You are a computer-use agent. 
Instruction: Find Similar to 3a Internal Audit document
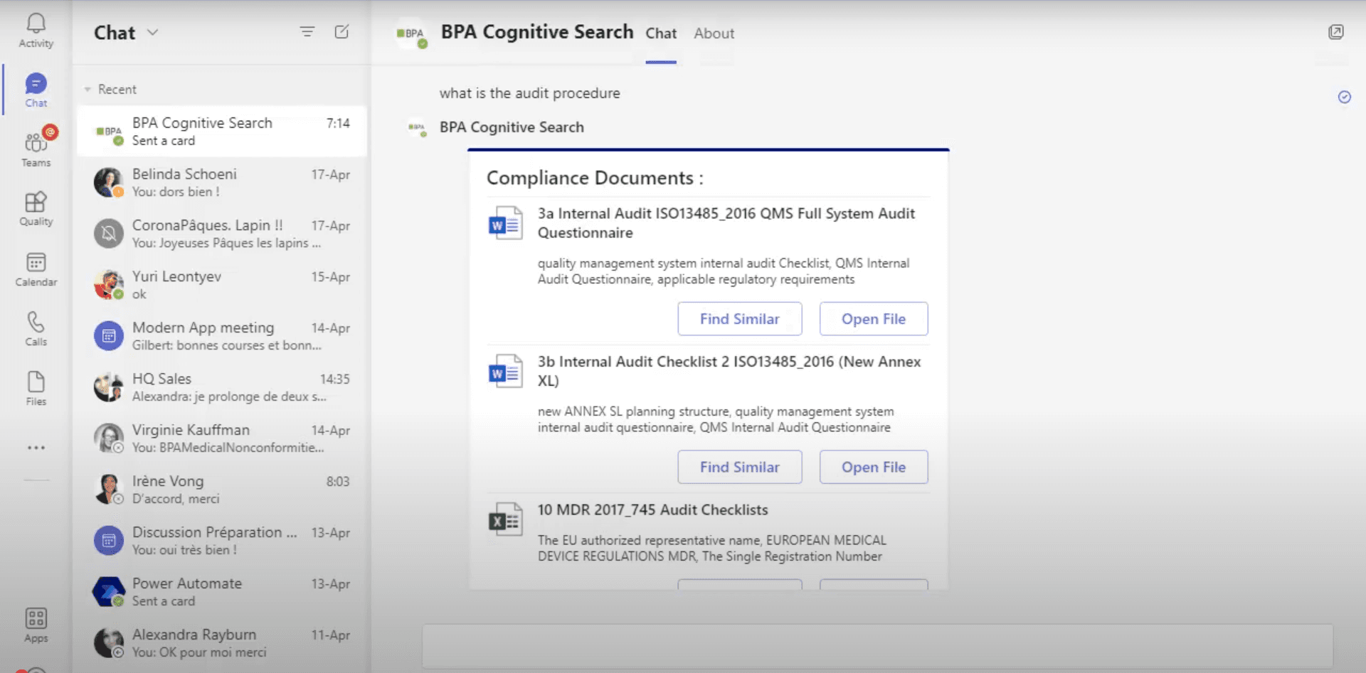coord(739,319)
